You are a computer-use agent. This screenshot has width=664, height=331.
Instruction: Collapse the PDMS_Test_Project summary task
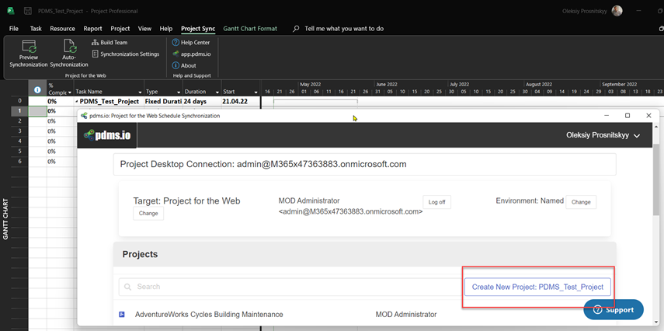77,102
